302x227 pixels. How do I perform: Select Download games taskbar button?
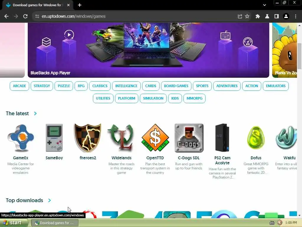tap(55, 223)
